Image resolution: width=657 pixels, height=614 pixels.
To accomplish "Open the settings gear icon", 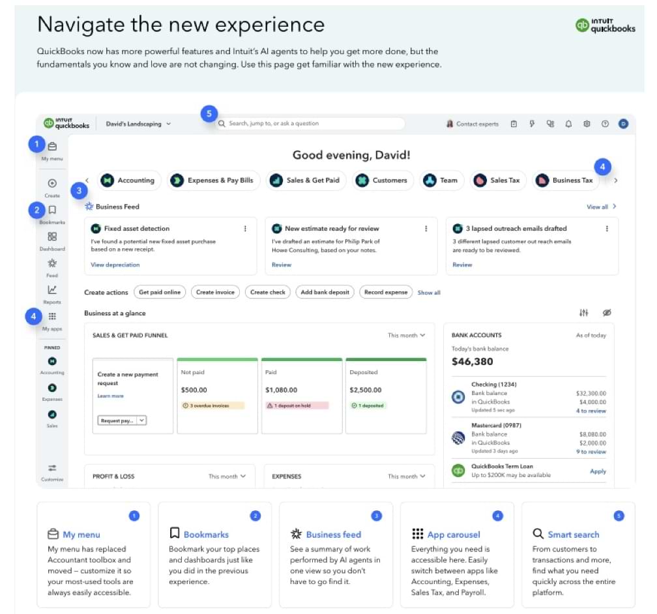I will 587,124.
